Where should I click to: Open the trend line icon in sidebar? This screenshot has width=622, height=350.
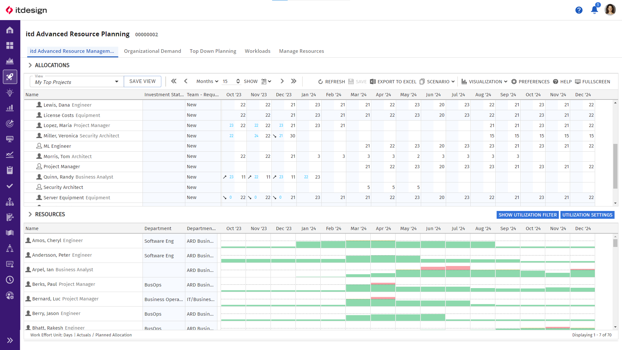[10, 155]
